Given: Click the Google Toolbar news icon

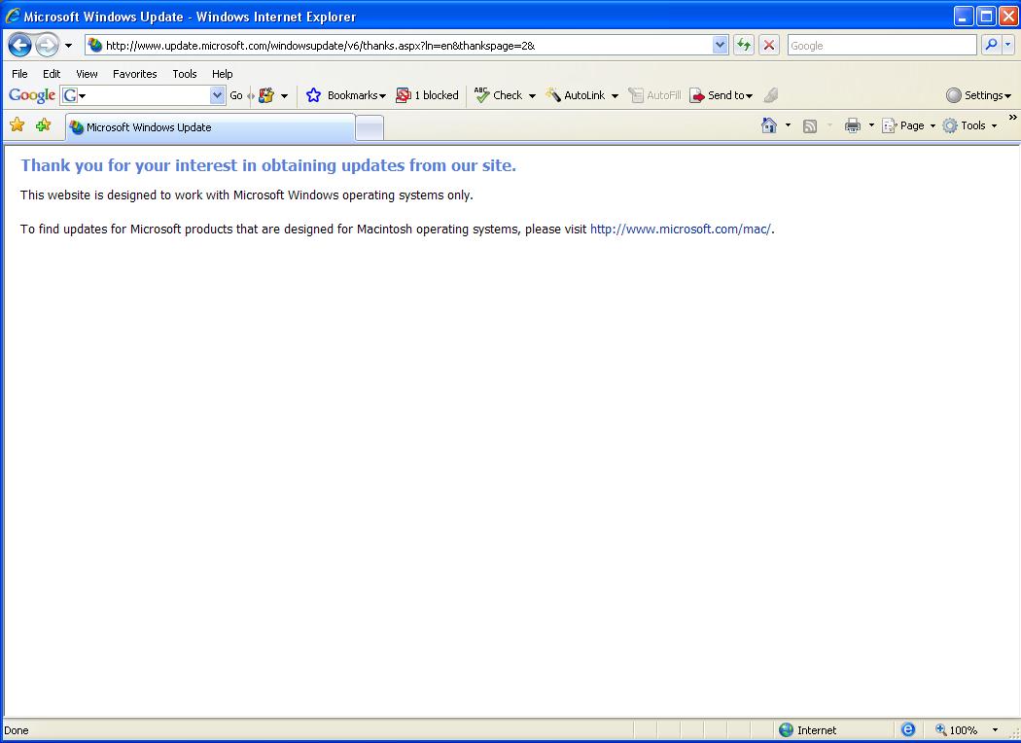Looking at the screenshot, I should tap(266, 95).
